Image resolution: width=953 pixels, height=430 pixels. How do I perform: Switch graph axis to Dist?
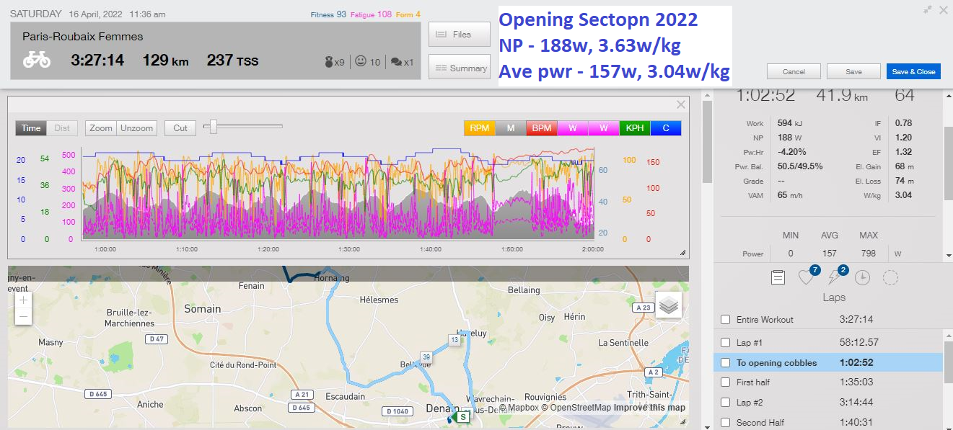(x=62, y=128)
